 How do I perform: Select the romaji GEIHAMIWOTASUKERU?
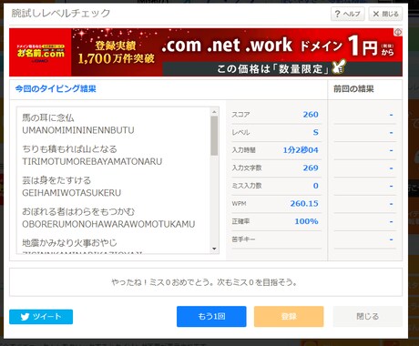(x=72, y=193)
